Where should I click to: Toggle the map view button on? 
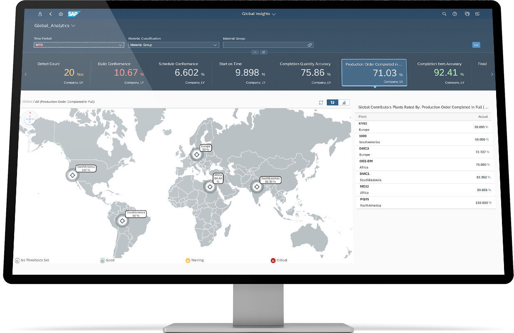(x=332, y=102)
